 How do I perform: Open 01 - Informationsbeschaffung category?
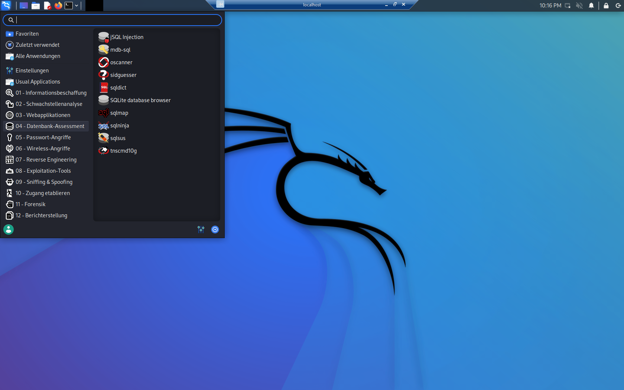(x=46, y=93)
